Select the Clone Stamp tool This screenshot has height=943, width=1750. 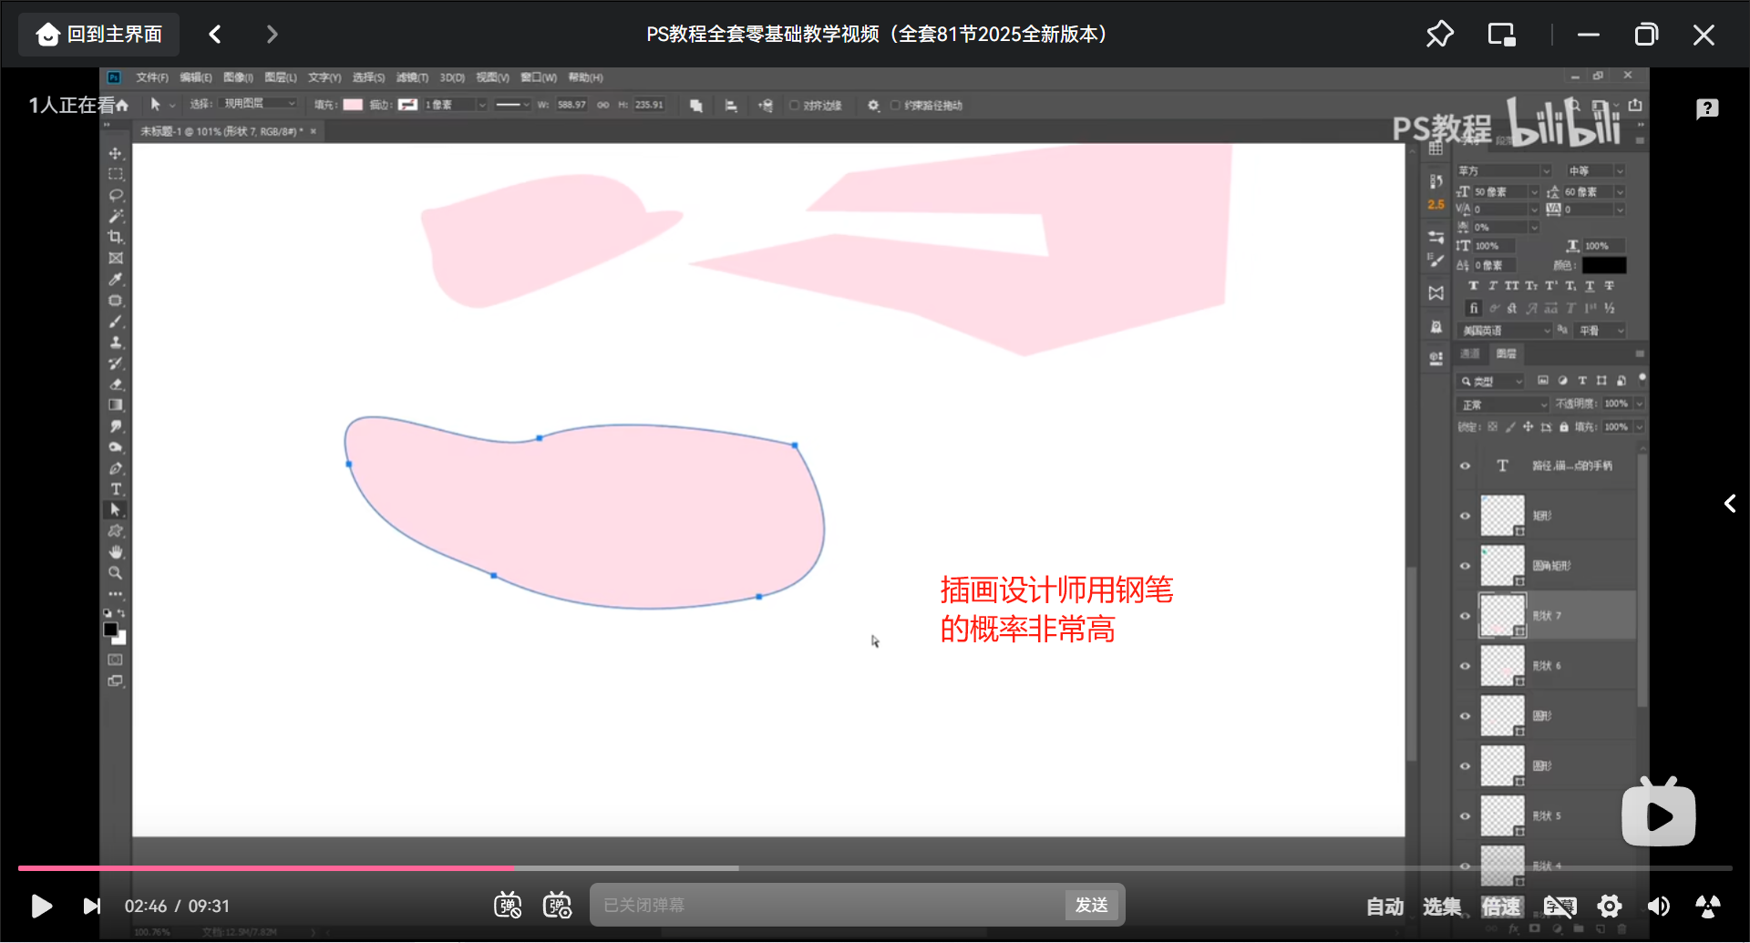click(x=116, y=343)
